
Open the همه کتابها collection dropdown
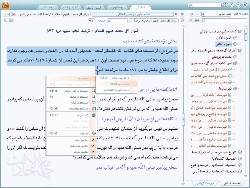203,14
